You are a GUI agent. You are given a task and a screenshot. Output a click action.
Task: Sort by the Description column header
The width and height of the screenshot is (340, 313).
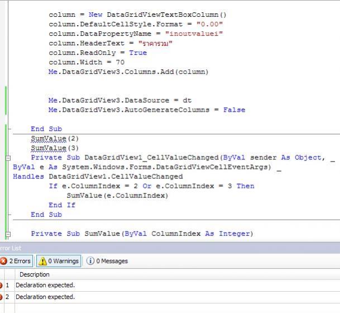[x=34, y=274]
